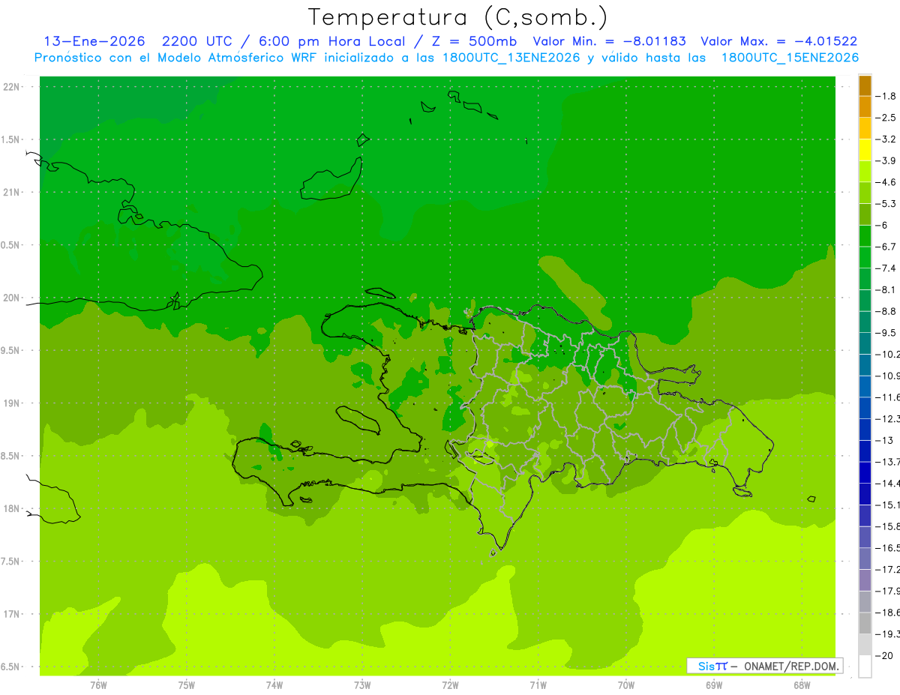900x695 pixels.
Task: Click the dark blue legend swatch between -13 and -13.7
Action: click(x=865, y=451)
